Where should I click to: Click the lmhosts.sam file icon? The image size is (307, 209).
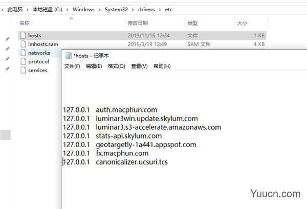click(23, 44)
